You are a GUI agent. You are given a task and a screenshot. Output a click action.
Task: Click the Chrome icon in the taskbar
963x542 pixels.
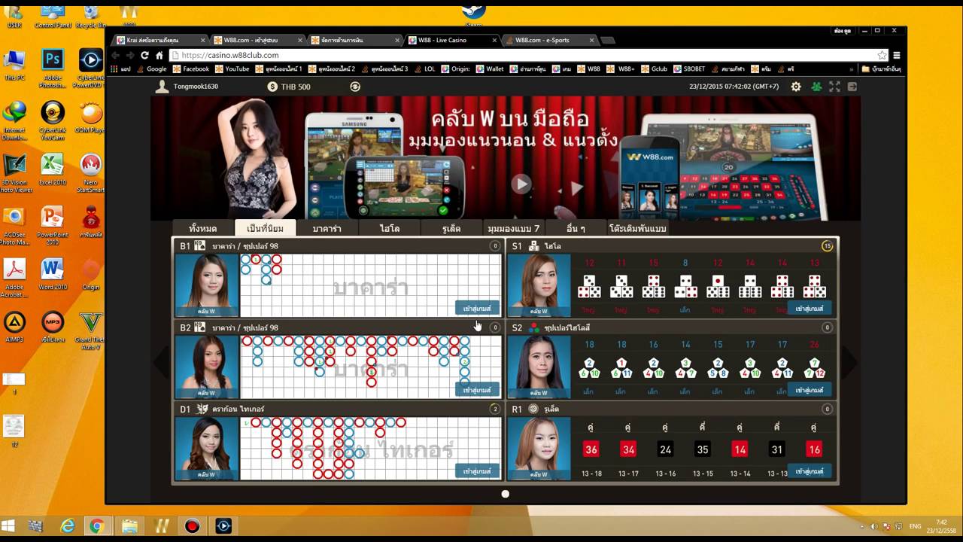tap(96, 526)
